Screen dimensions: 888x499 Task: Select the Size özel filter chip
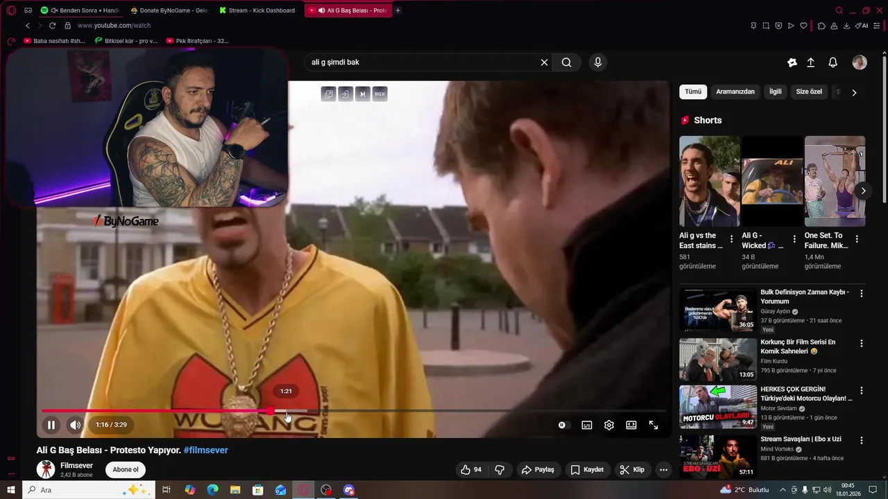click(x=809, y=91)
